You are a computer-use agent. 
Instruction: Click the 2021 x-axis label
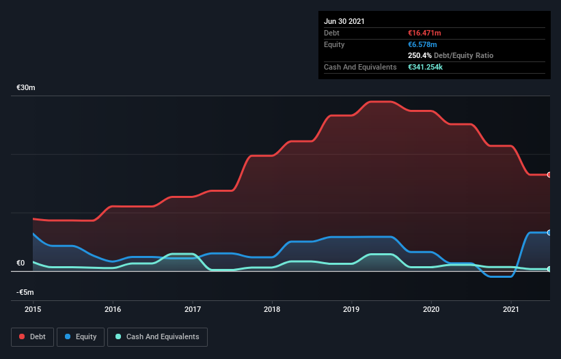(x=511, y=309)
